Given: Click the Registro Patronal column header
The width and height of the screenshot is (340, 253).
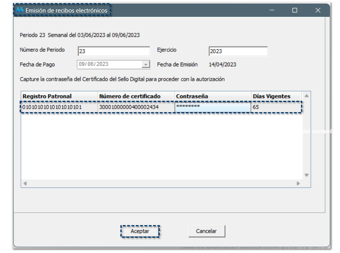Looking at the screenshot, I should pyautogui.click(x=59, y=96).
